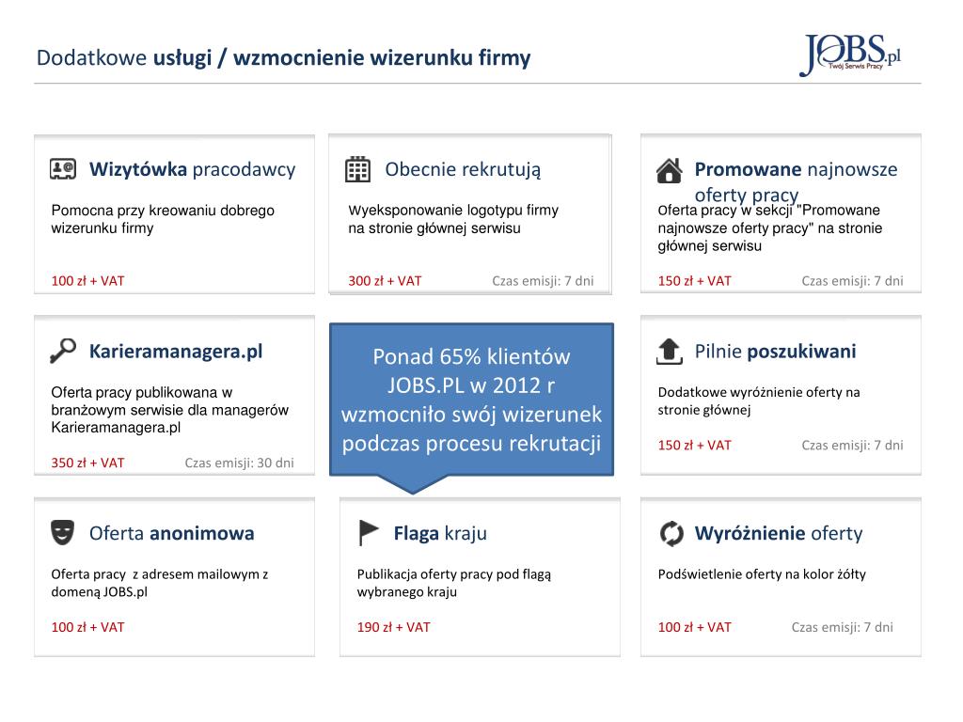Click the Oferta anonimowa mask icon
The image size is (963, 722).
click(62, 533)
